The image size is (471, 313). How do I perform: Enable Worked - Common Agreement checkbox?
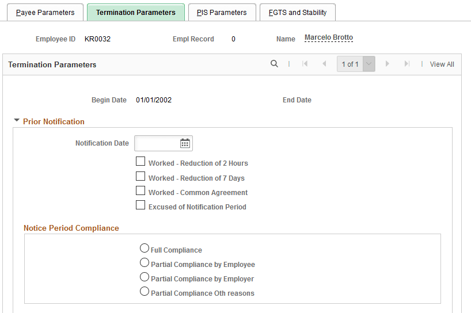pyautogui.click(x=140, y=190)
